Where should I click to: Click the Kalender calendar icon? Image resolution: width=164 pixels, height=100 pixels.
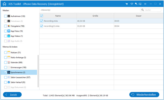pos(9,62)
